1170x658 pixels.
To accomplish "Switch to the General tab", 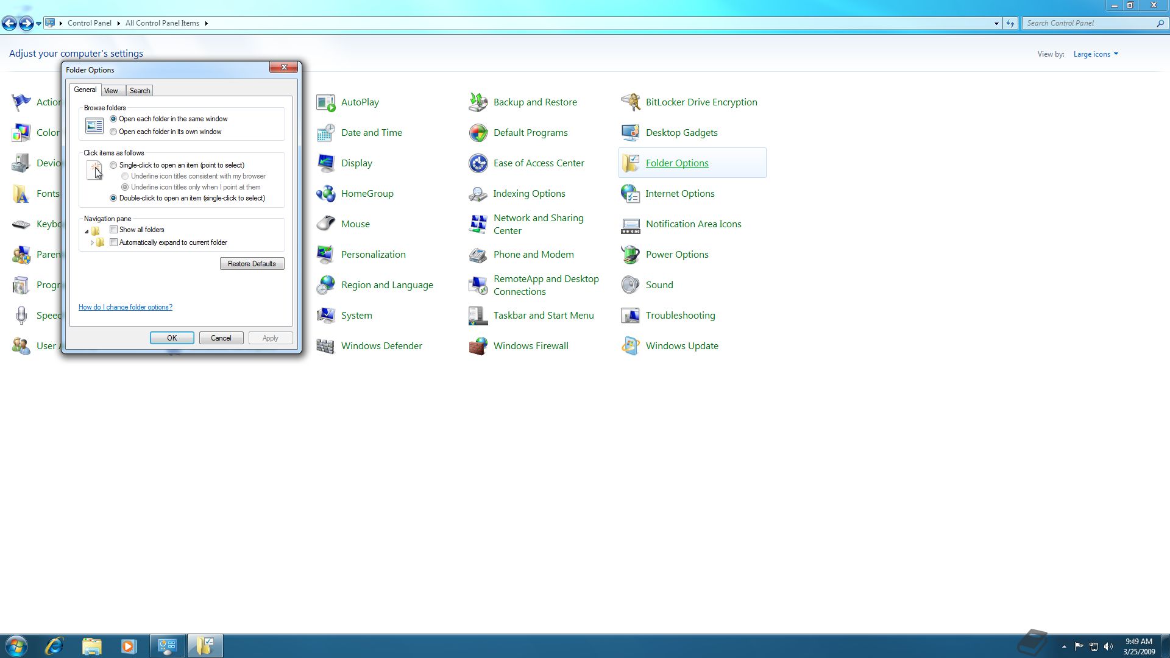I will 85,90.
